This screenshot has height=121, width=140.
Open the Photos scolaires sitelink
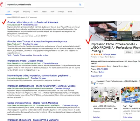(26, 55)
